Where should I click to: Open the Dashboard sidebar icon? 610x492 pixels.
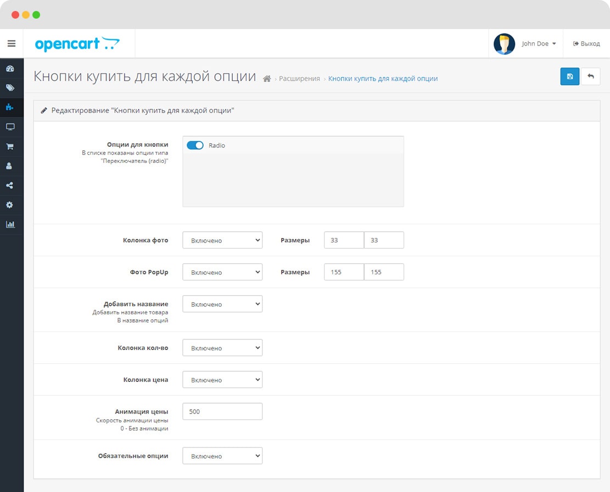pyautogui.click(x=10, y=69)
